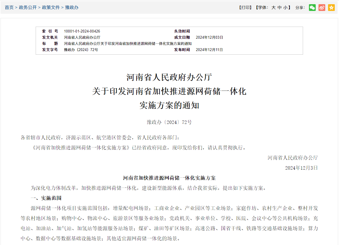Click the yellow QQ Zone star icon

click(331, 8)
